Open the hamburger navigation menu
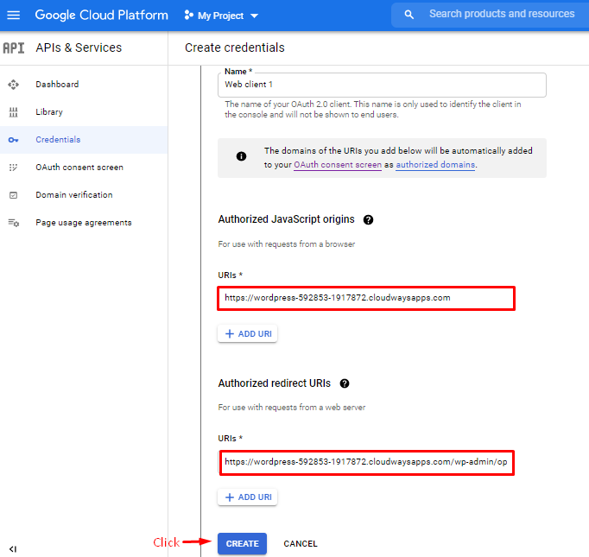Screen dimensions: 589x557 14,15
